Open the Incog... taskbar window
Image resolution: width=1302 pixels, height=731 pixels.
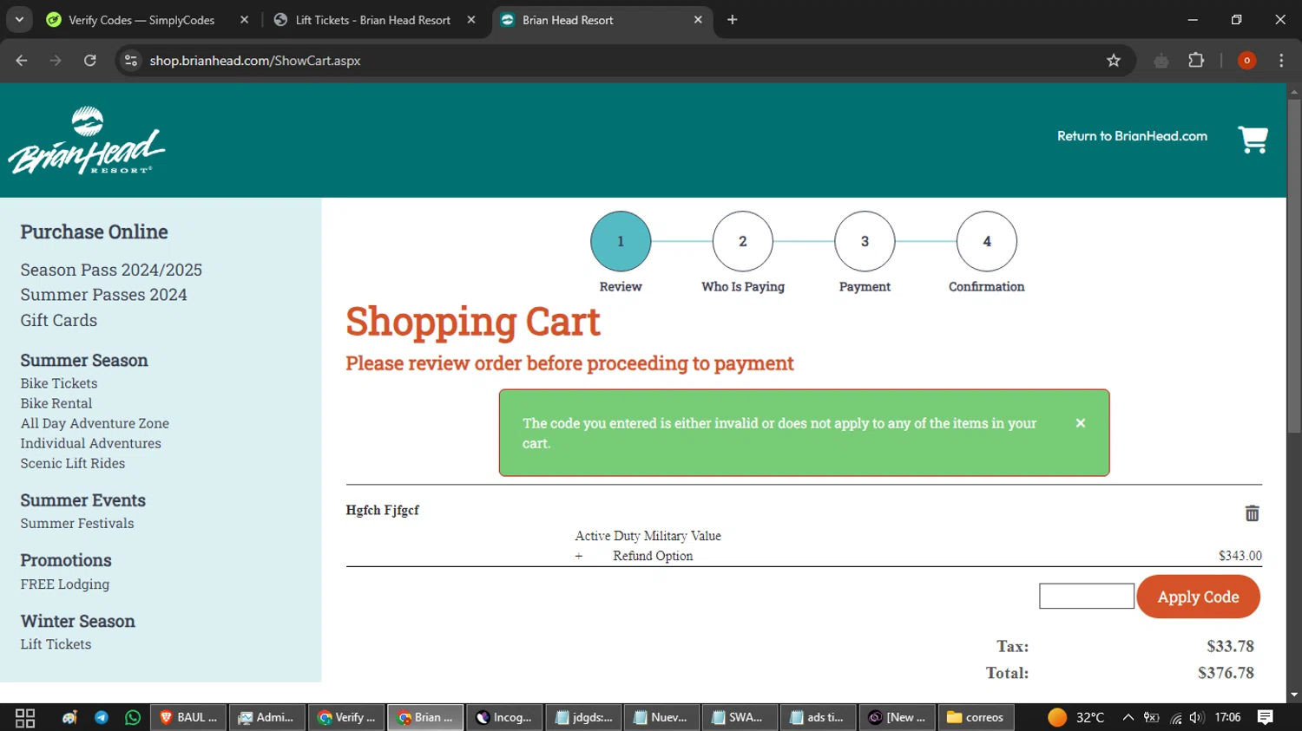[x=504, y=717]
